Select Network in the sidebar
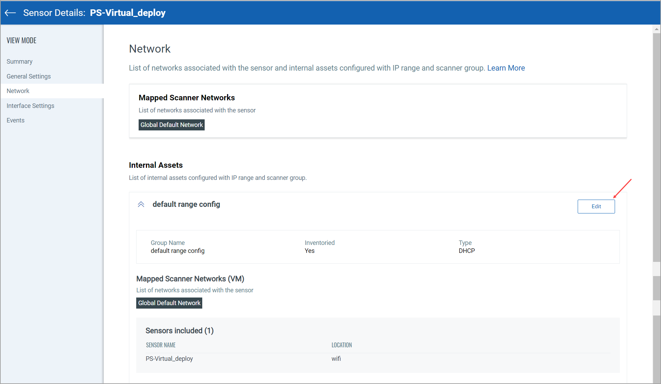This screenshot has width=661, height=384. (18, 91)
